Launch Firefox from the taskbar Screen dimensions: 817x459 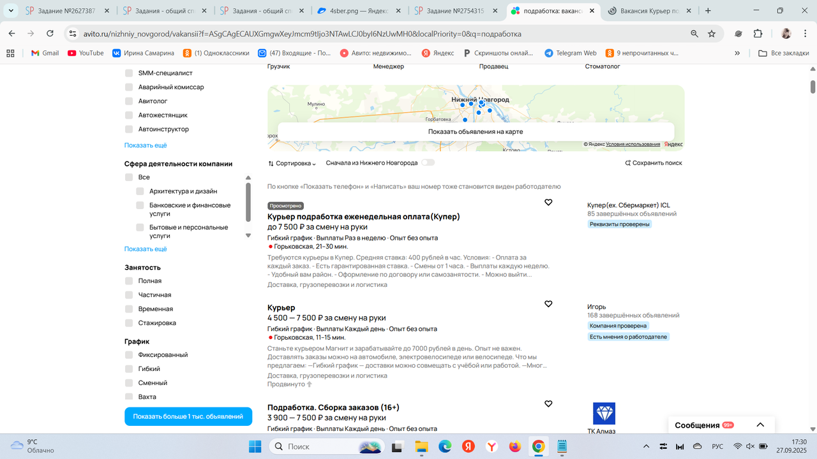coord(514,448)
